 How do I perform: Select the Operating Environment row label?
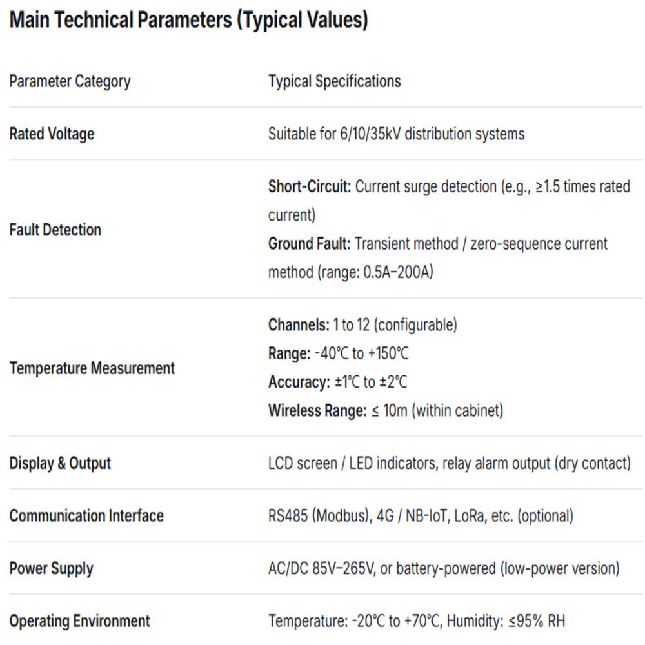click(x=79, y=622)
